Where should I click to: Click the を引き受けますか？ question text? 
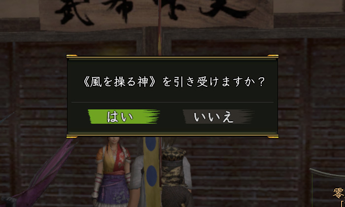pyautogui.click(x=213, y=82)
